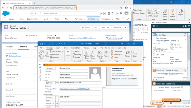Check the Jake Smith checkbox

154,55
